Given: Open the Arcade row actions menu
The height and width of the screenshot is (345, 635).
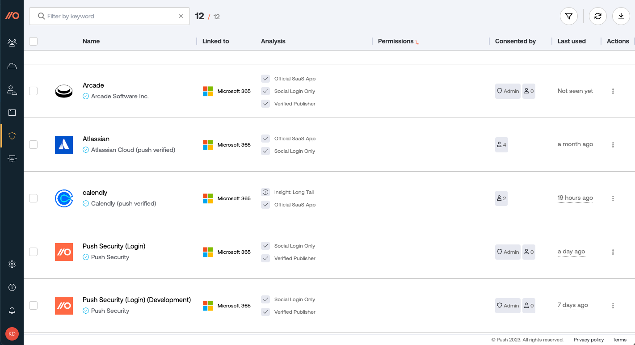Looking at the screenshot, I should (x=613, y=91).
